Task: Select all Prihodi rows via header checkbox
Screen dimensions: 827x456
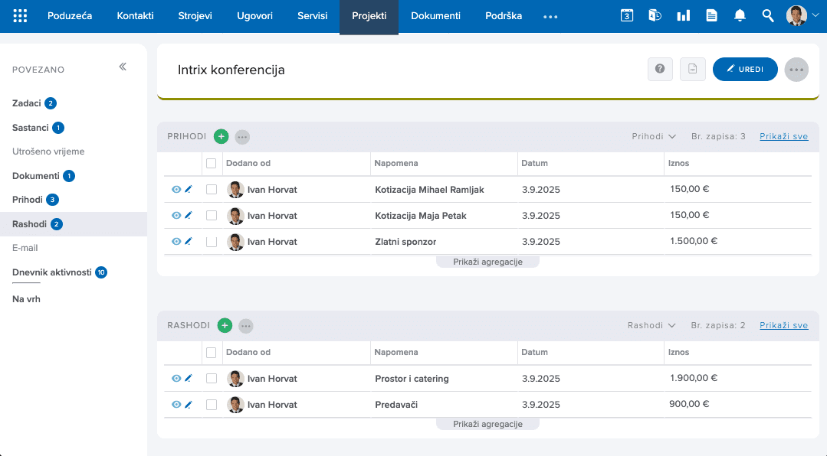Action: click(212, 163)
